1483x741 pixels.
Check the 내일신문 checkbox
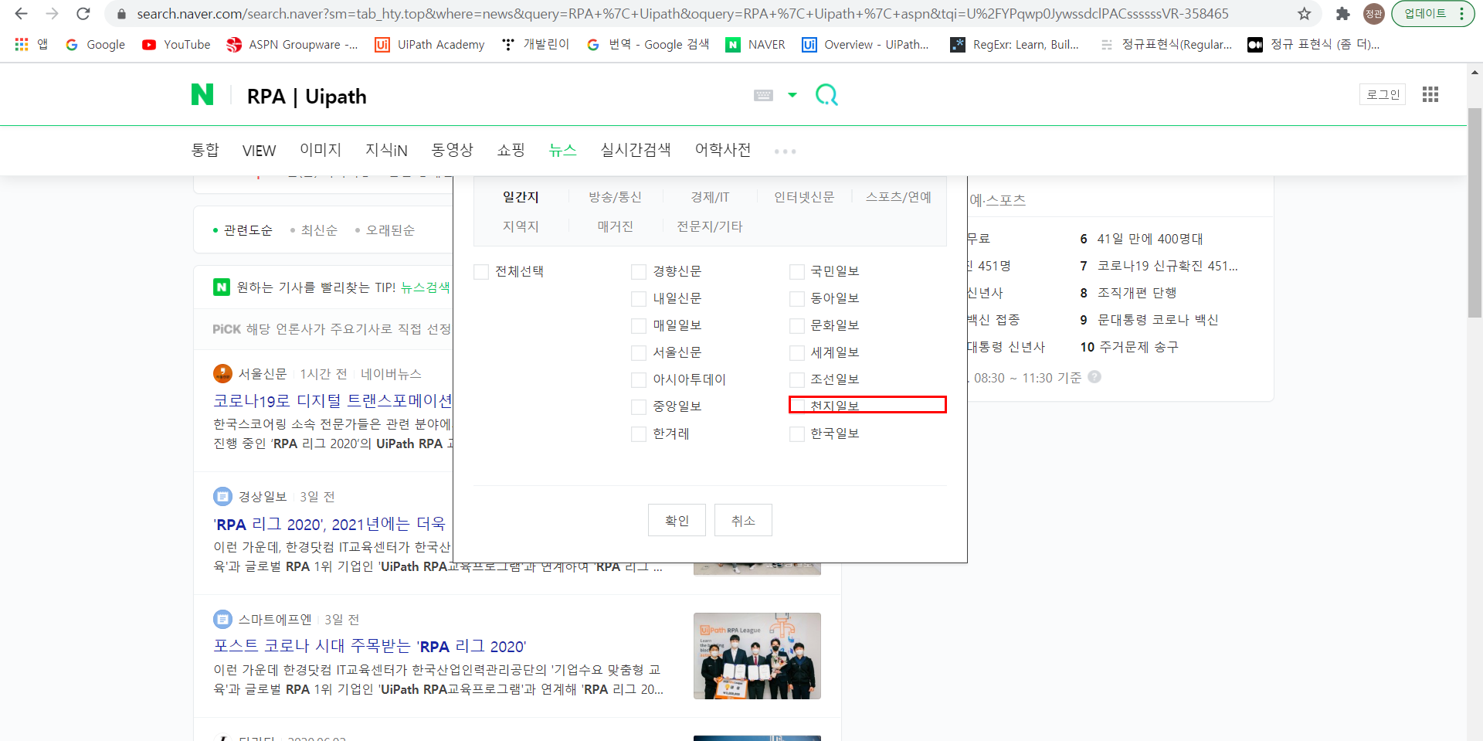click(x=639, y=298)
